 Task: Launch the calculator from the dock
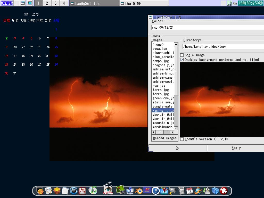[x=181, y=191]
